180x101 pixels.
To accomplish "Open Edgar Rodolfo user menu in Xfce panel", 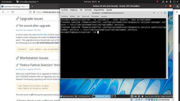I will point(166,96).
